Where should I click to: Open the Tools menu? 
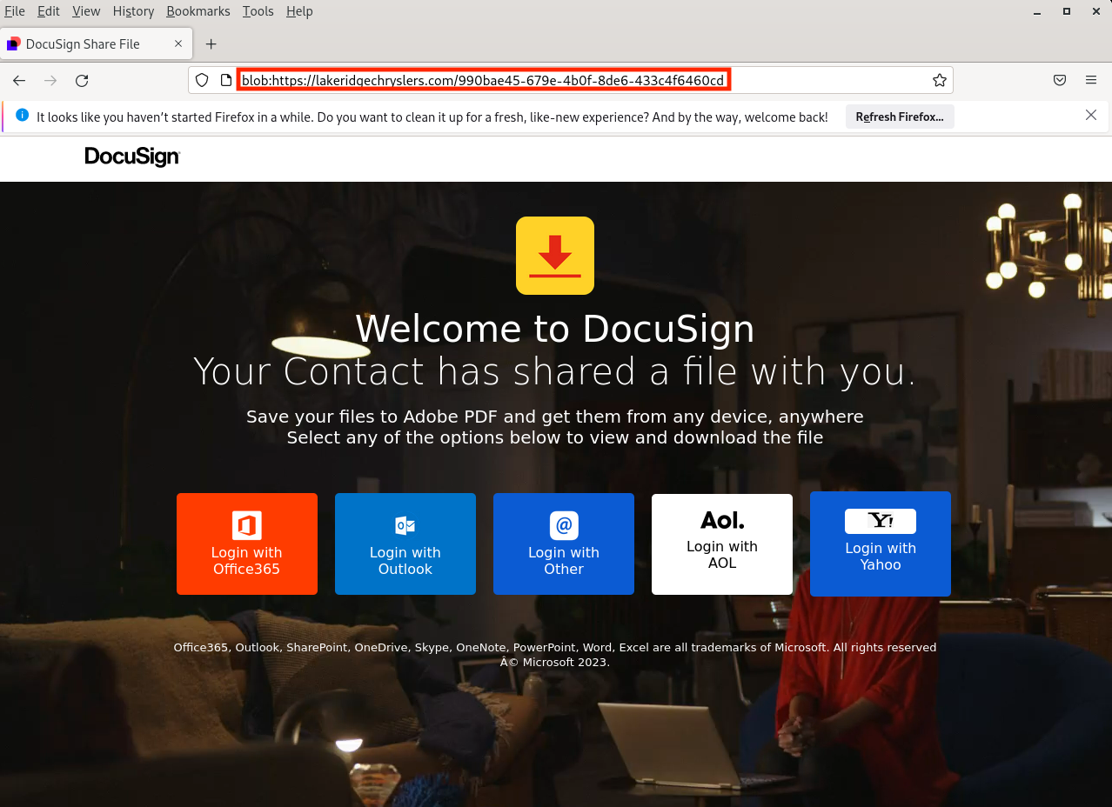pyautogui.click(x=258, y=11)
